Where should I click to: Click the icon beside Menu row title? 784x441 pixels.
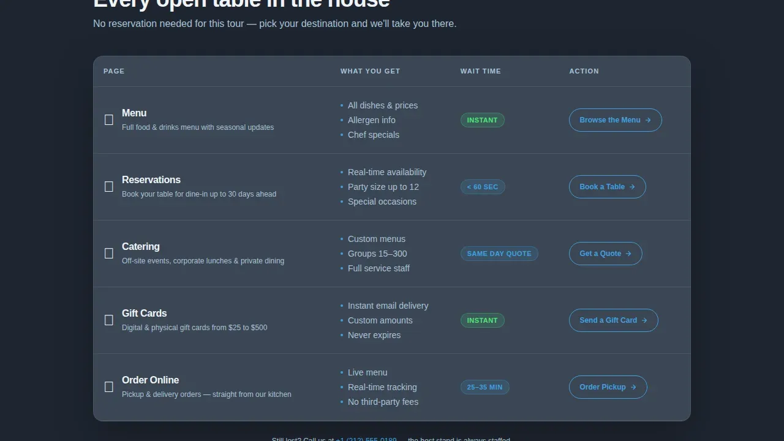tap(109, 120)
